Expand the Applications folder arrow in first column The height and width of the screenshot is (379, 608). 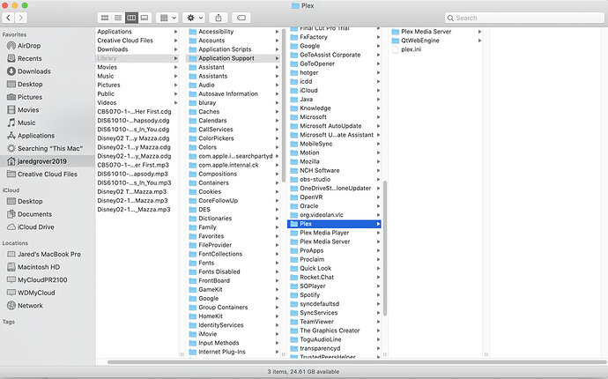[175, 32]
